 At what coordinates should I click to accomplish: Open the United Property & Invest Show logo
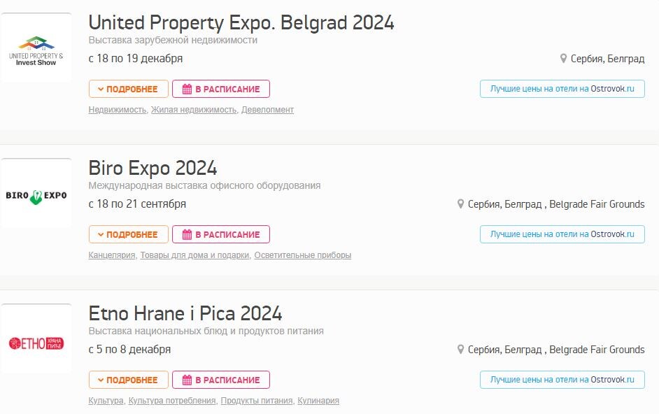click(x=36, y=48)
